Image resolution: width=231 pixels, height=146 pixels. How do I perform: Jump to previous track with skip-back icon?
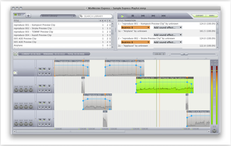pyautogui.click(x=143, y=16)
